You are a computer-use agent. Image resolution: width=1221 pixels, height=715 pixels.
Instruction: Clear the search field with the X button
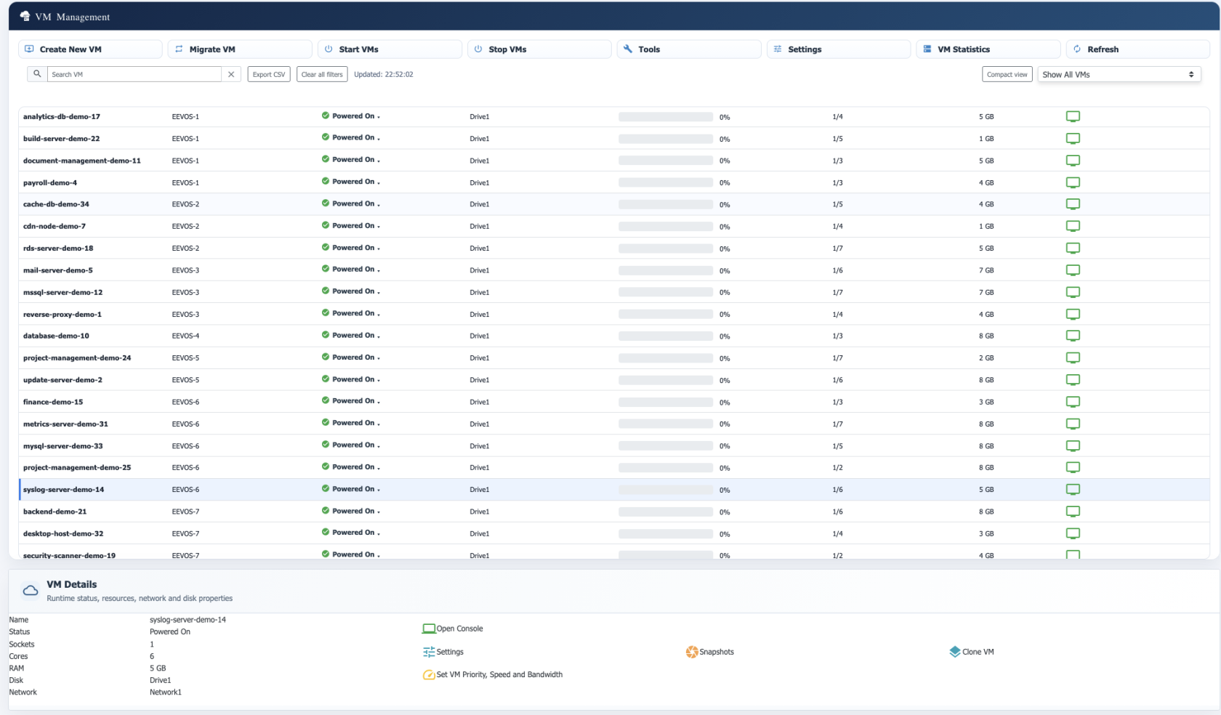231,73
